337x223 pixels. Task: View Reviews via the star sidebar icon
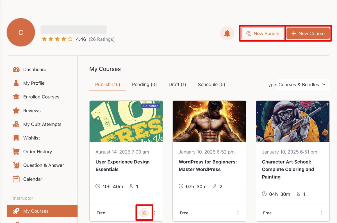point(16,111)
